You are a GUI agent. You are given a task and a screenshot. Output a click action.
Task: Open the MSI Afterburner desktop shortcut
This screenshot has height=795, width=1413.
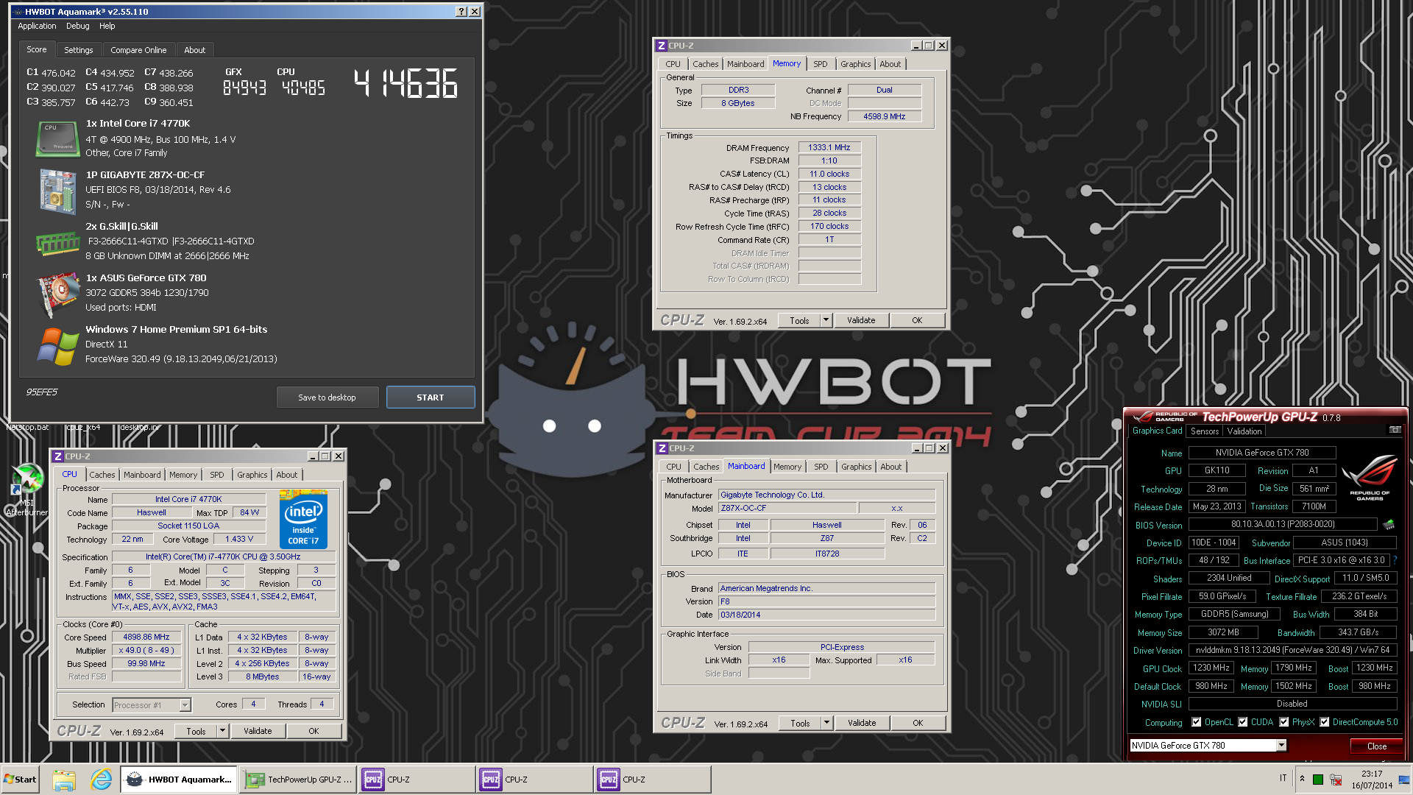27,490
